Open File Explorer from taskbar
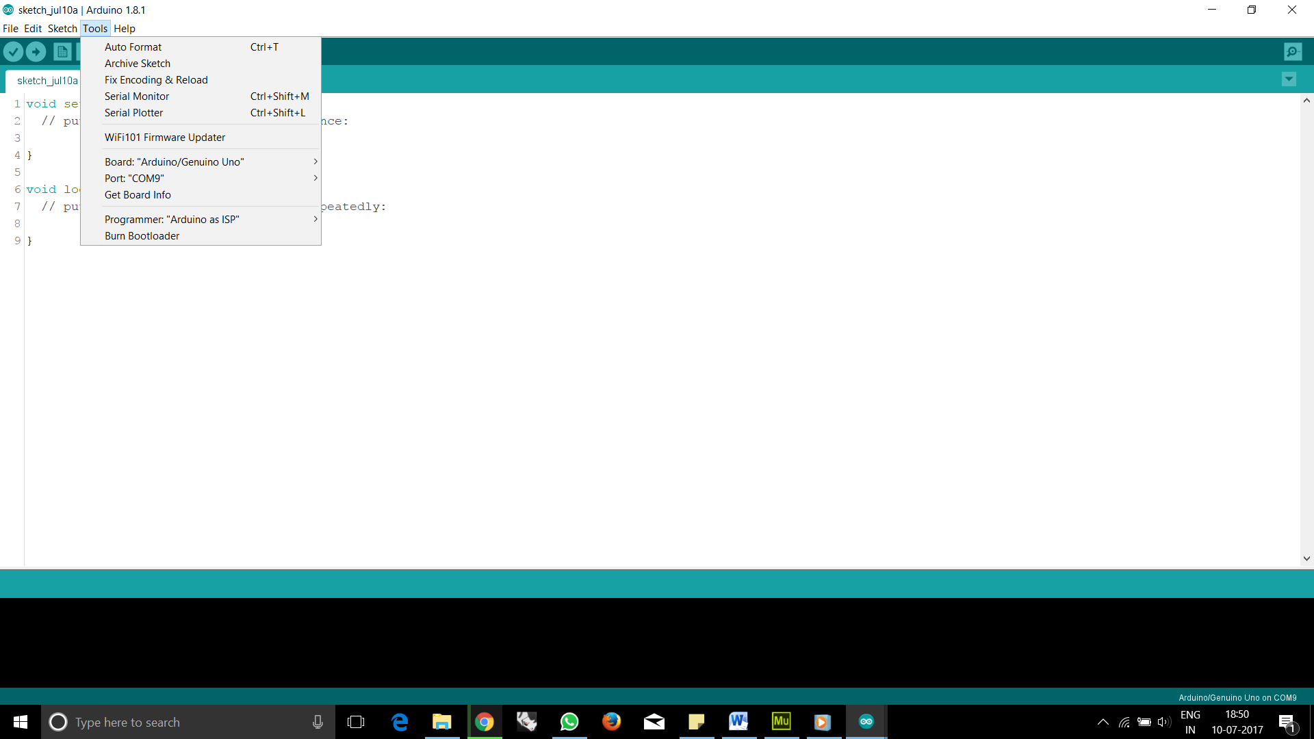This screenshot has width=1314, height=739. tap(442, 722)
